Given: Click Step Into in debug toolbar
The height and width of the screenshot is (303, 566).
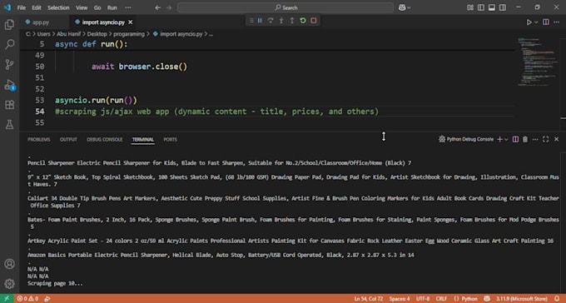Looking at the screenshot, I should [281, 21].
